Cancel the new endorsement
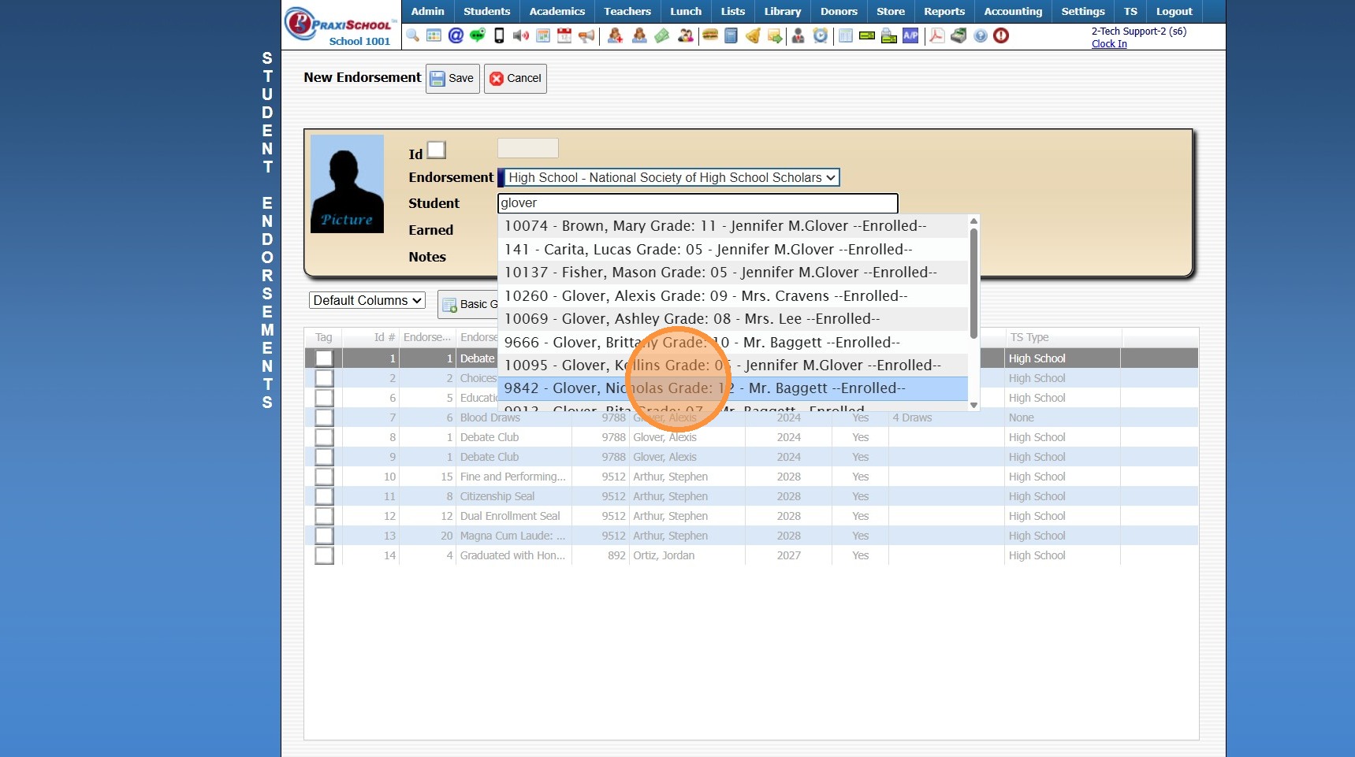Screen dimensions: 1355x757 click(516, 79)
